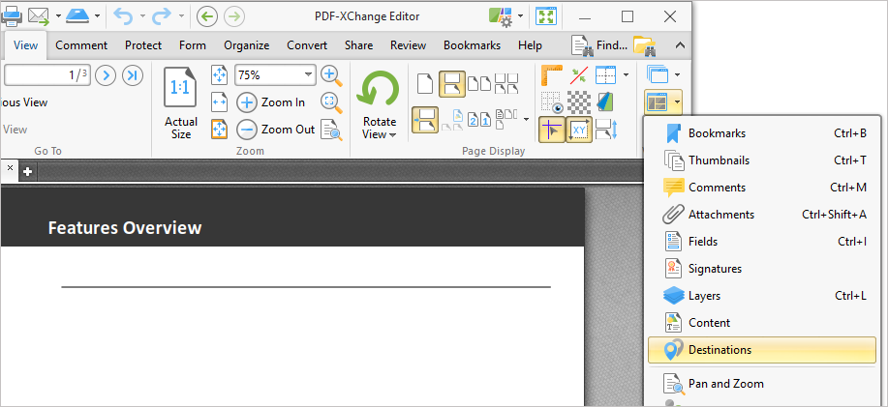Toggle the cursor crosshair guides button

pyautogui.click(x=552, y=129)
